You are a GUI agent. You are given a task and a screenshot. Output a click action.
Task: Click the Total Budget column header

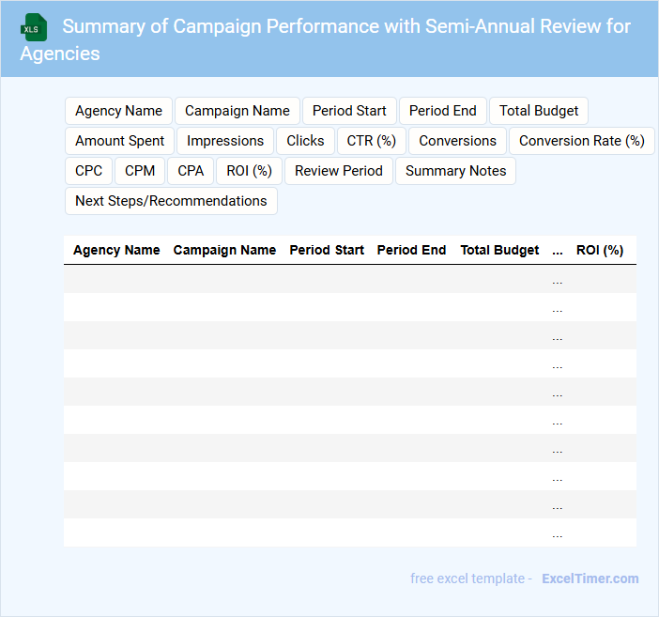pyautogui.click(x=499, y=251)
